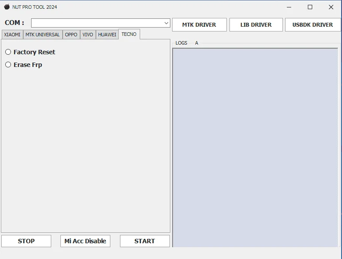Image resolution: width=342 pixels, height=259 pixels.
Task: Maximize the NUT PRO TOOL window
Action: tap(310, 7)
